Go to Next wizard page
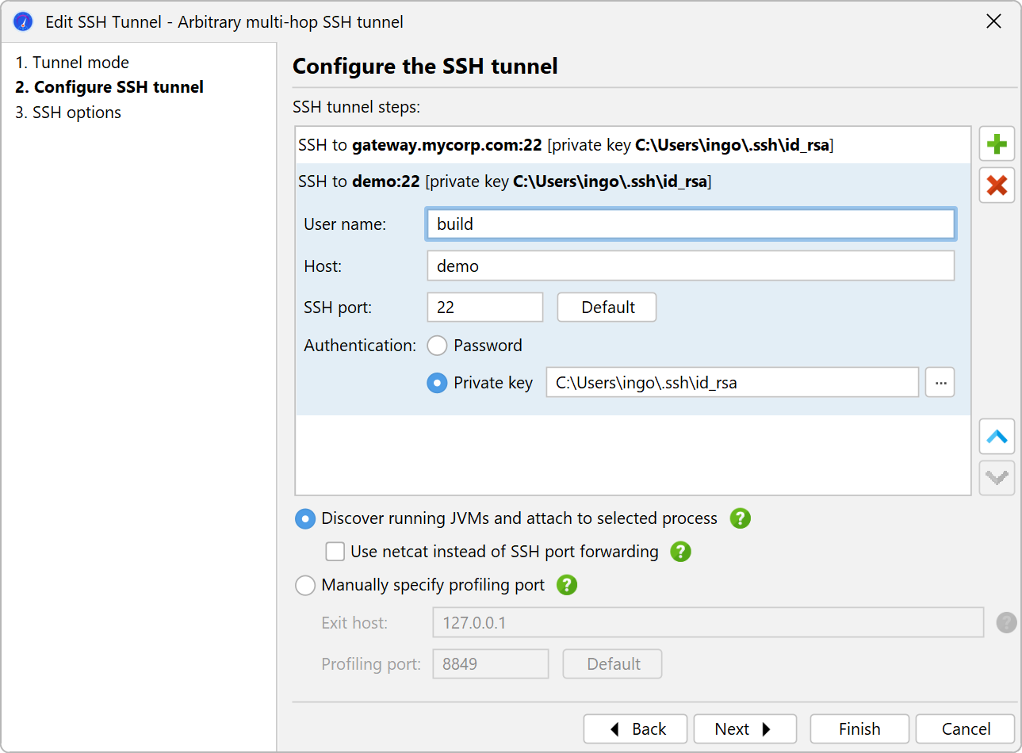The width and height of the screenshot is (1022, 753). click(x=744, y=729)
